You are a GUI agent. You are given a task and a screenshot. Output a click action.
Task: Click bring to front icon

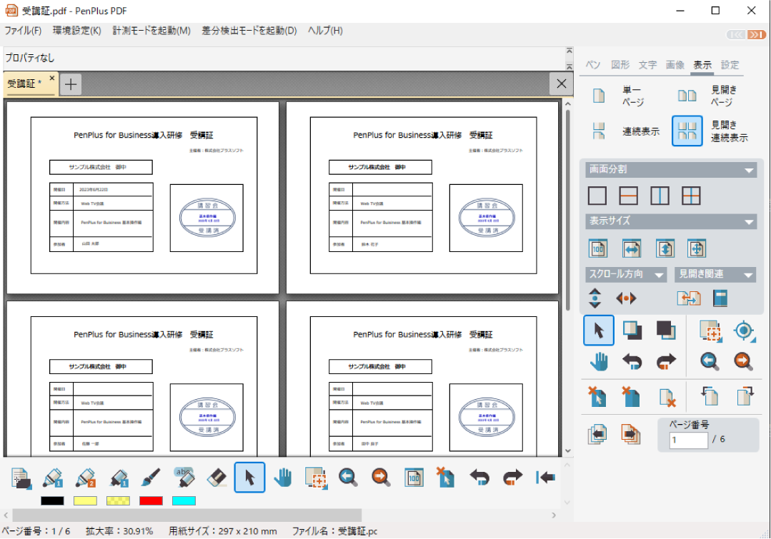coord(632,330)
